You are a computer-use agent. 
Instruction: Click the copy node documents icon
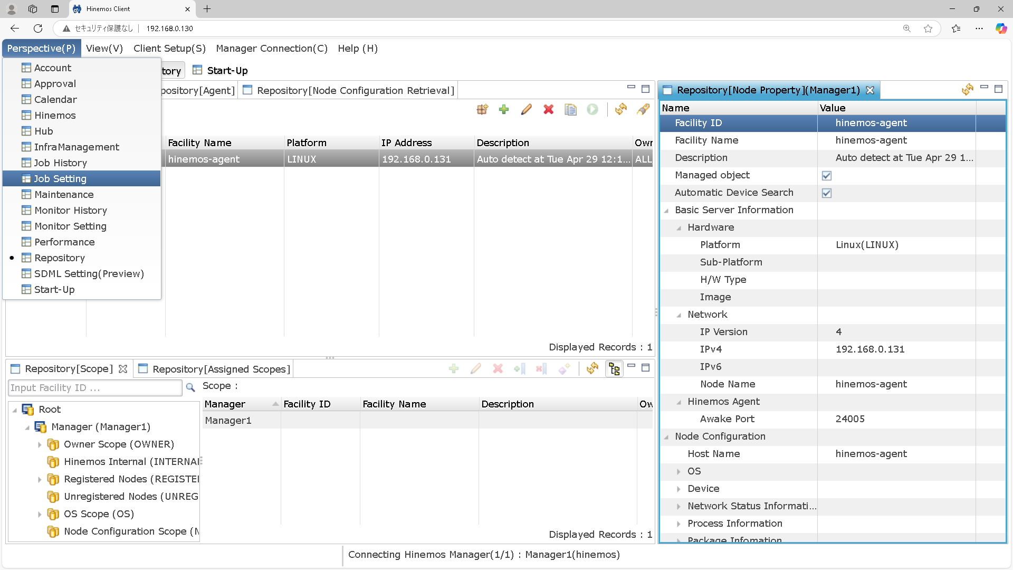point(570,109)
